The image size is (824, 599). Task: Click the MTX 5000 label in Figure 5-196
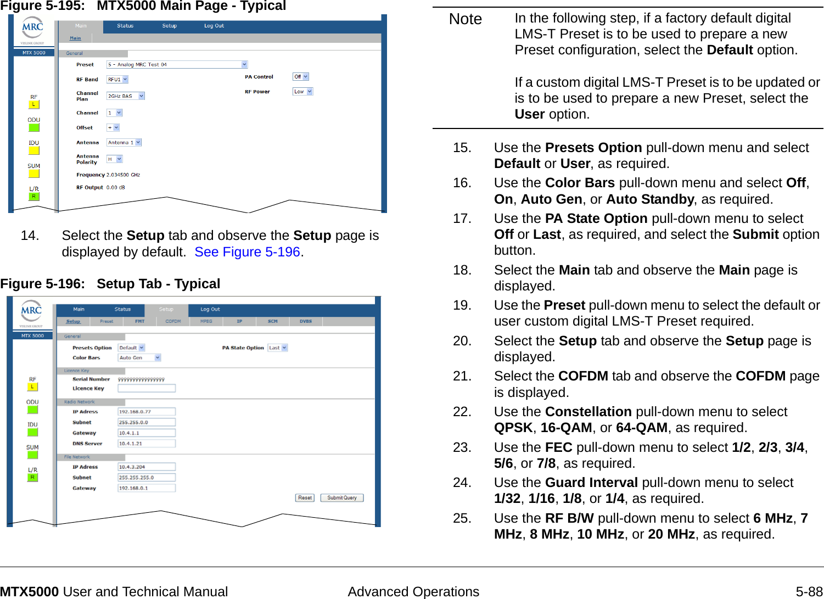pos(32,335)
